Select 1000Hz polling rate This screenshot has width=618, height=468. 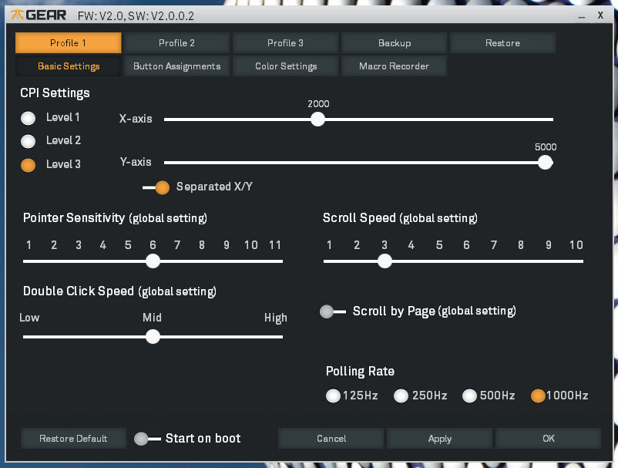[538, 396]
